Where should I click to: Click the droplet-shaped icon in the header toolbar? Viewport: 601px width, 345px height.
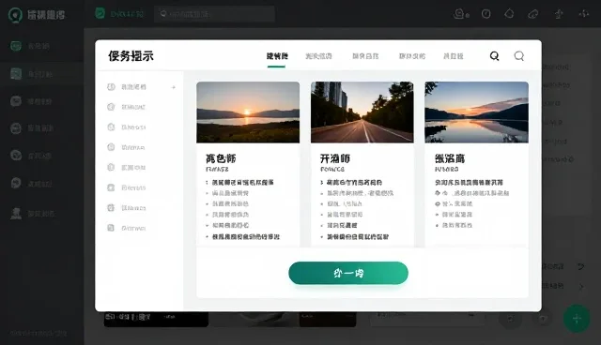click(x=509, y=14)
